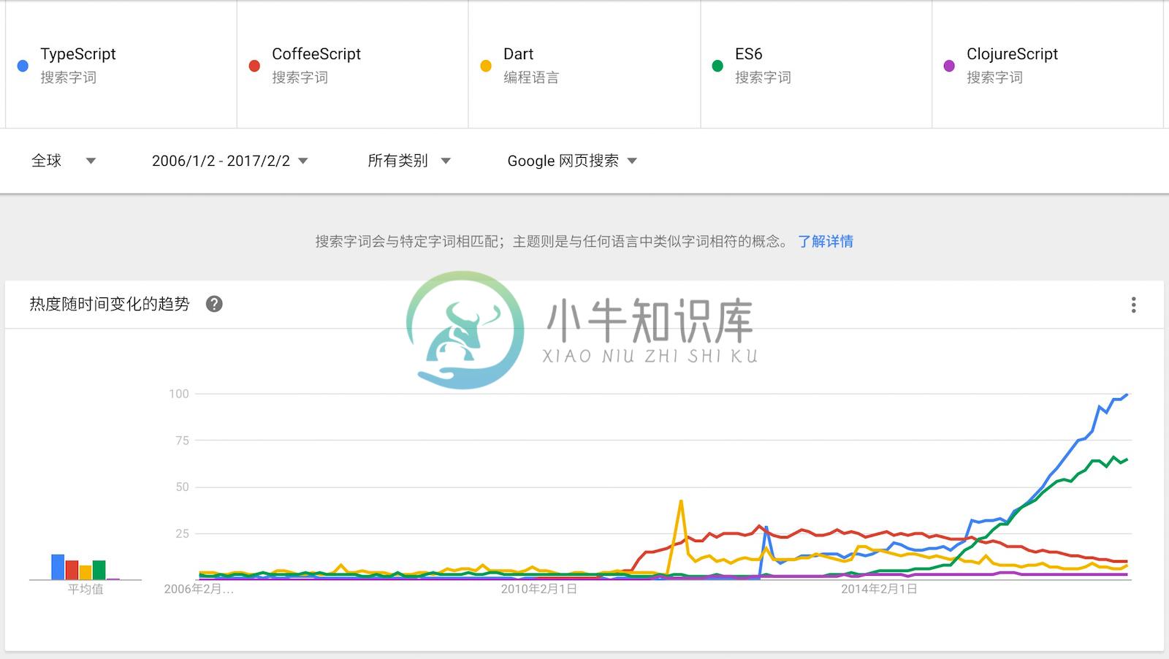
Task: Open the date range 2006/1/2 - 2017/2/2 dropdown
Action: pos(229,161)
